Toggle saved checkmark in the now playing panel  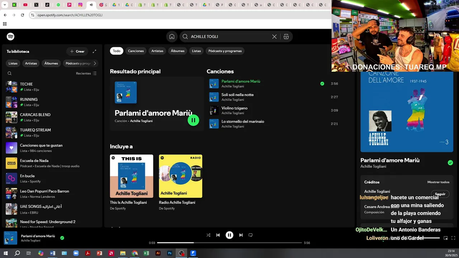pyautogui.click(x=450, y=163)
